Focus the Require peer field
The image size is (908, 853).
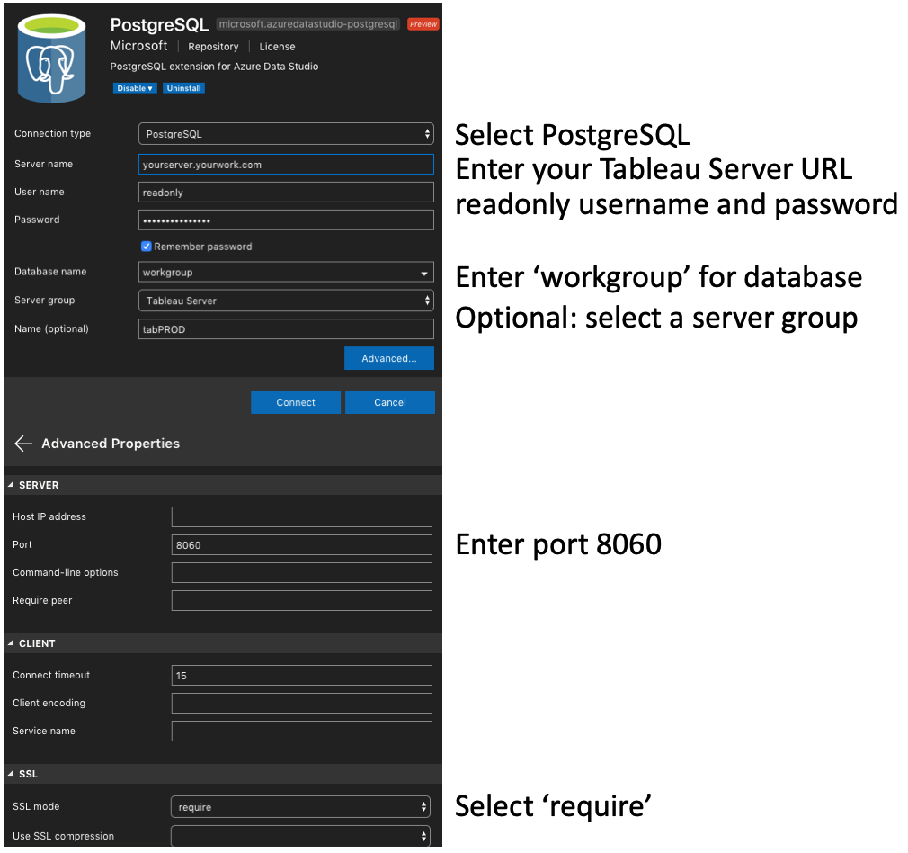click(x=302, y=601)
